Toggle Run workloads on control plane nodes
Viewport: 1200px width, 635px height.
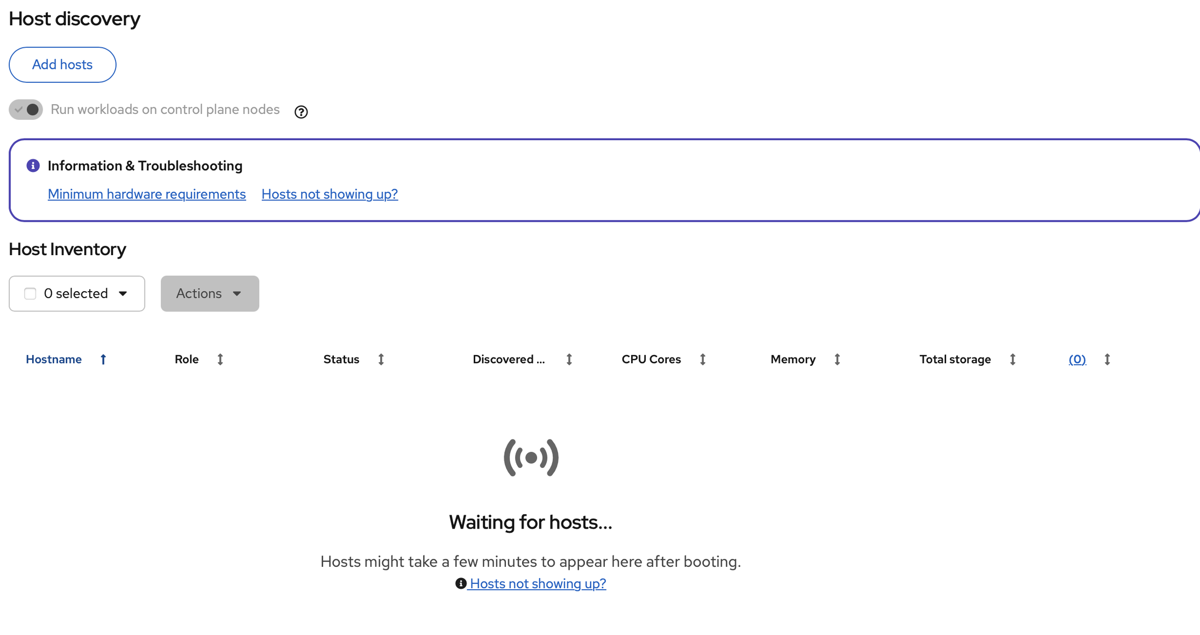tap(26, 110)
